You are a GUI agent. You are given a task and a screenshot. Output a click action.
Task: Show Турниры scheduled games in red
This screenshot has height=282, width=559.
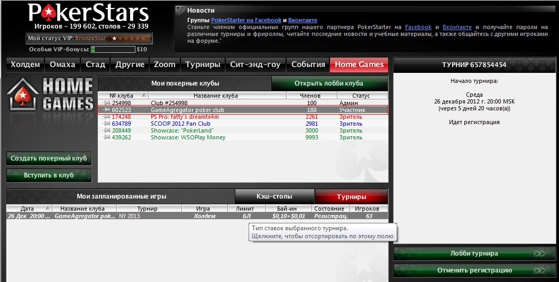coord(352,196)
